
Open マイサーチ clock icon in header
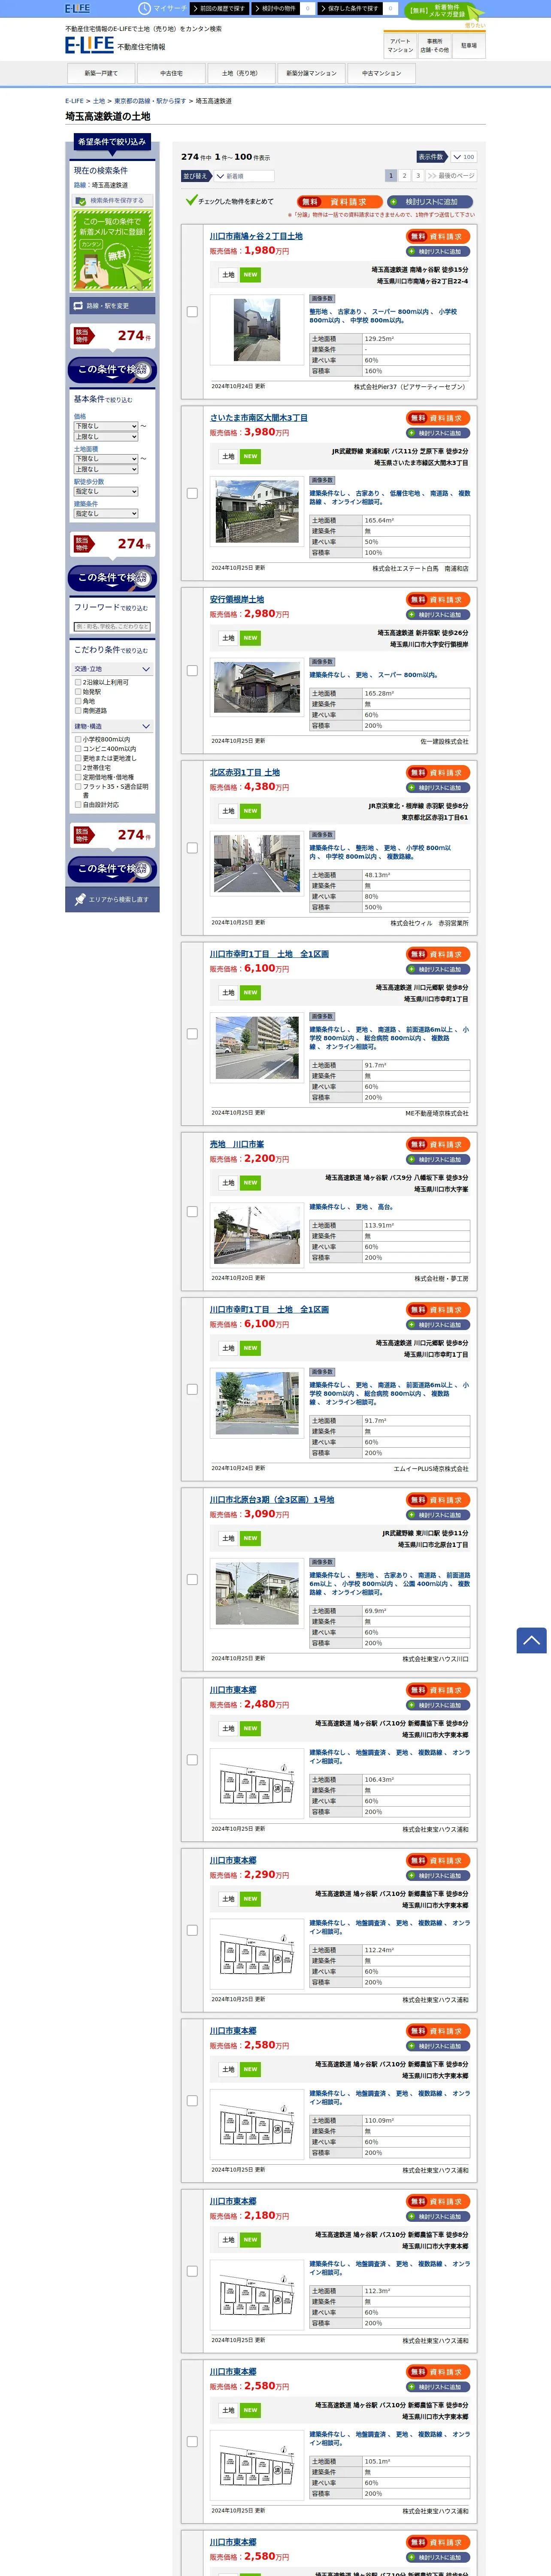(x=144, y=8)
